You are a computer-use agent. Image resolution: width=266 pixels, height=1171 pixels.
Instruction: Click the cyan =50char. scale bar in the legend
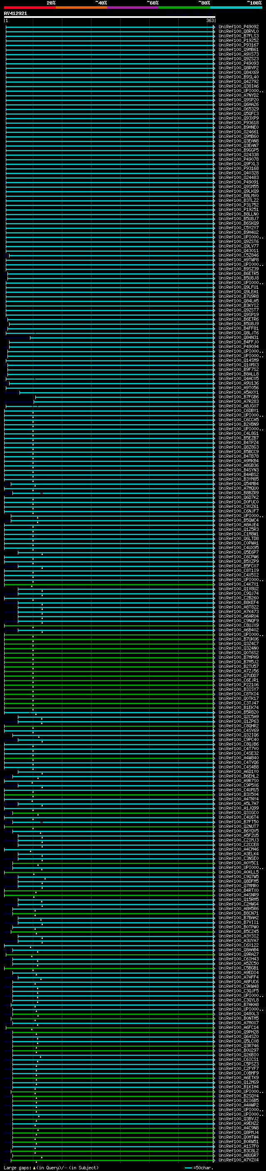[x=189, y=1167]
